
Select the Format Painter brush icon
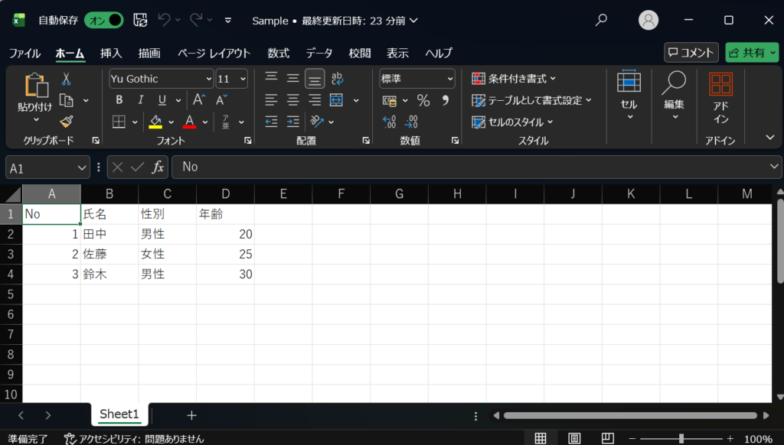(x=66, y=122)
